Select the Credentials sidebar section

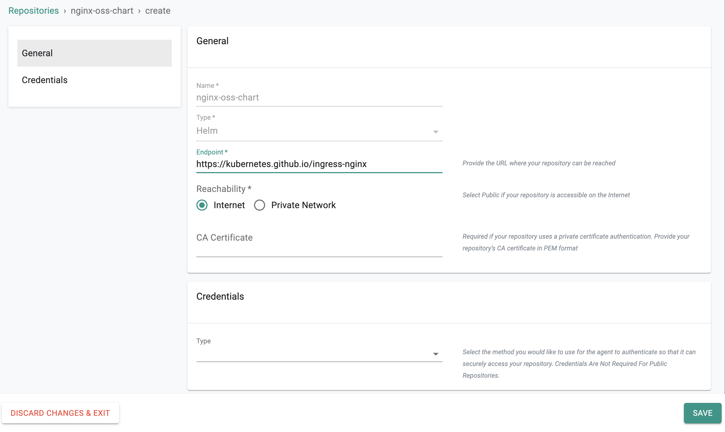pyautogui.click(x=44, y=80)
